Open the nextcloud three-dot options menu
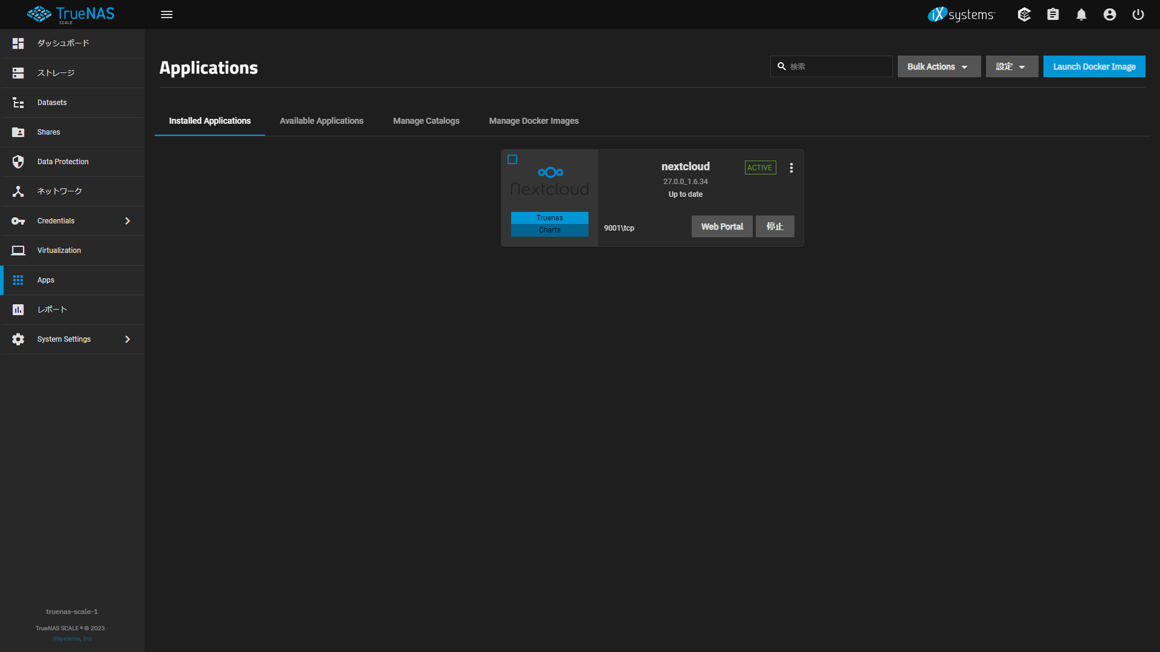1160x652 pixels. [x=791, y=168]
